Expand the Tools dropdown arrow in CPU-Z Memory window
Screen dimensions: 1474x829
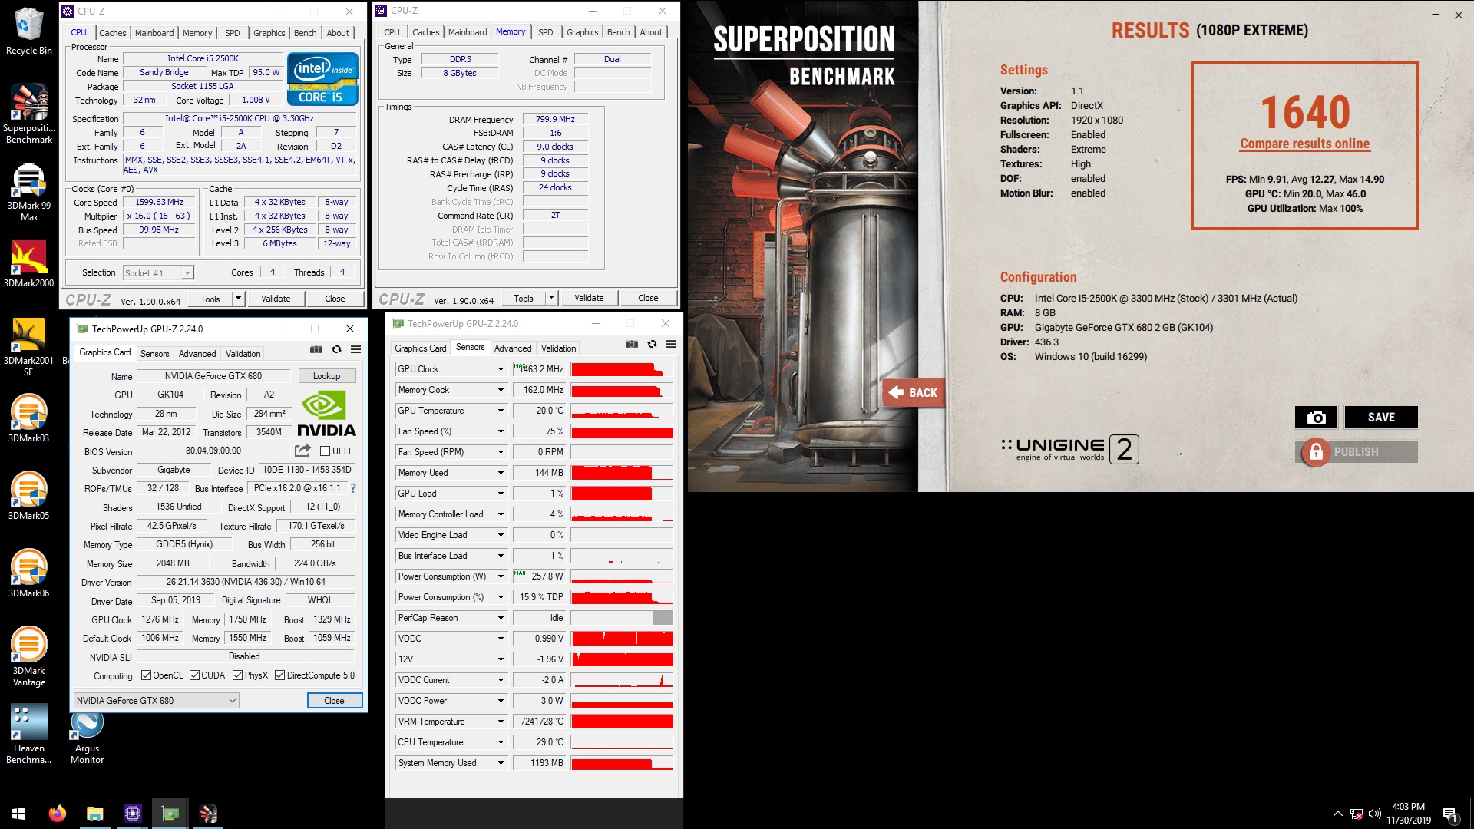click(551, 298)
